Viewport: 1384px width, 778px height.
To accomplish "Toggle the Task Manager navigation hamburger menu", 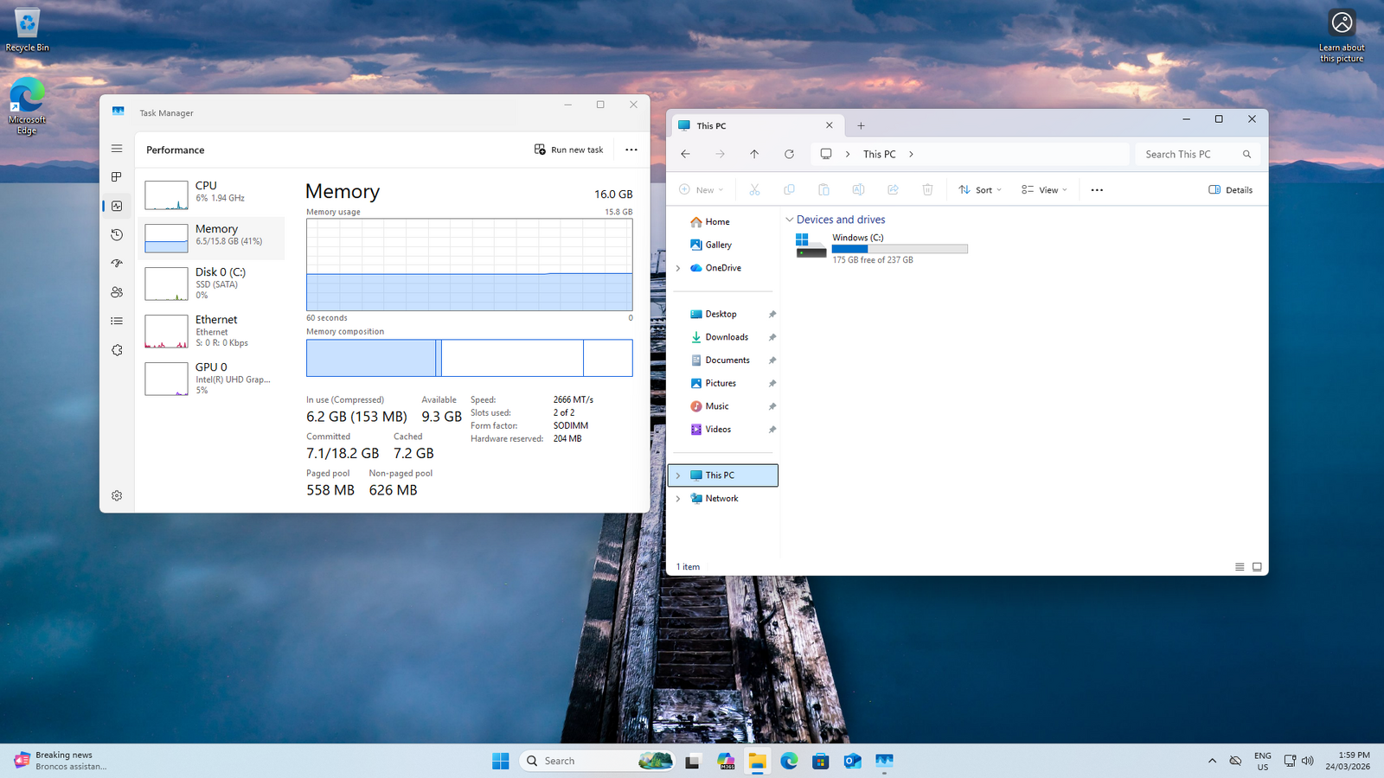I will pos(117,149).
